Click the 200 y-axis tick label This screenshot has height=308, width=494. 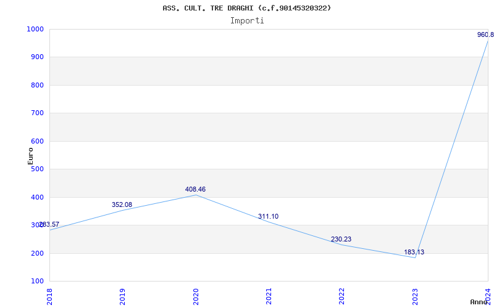click(36, 253)
